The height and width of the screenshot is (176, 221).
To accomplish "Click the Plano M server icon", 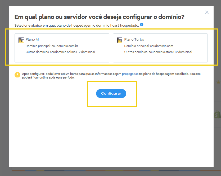I will pos(21,40).
